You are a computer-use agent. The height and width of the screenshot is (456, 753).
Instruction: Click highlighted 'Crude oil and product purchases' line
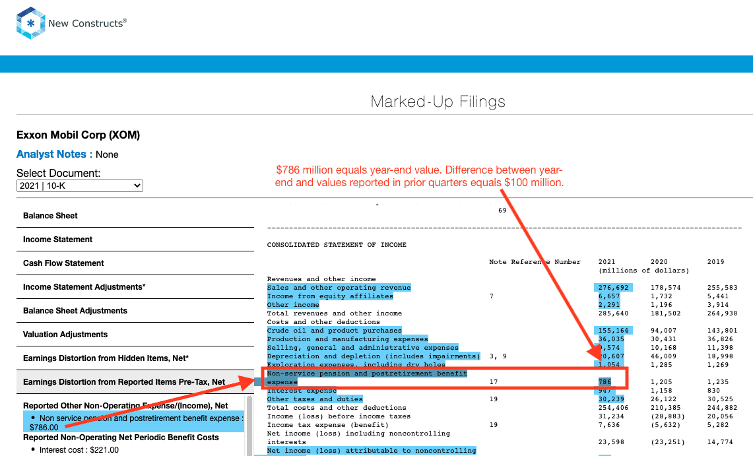coord(334,330)
